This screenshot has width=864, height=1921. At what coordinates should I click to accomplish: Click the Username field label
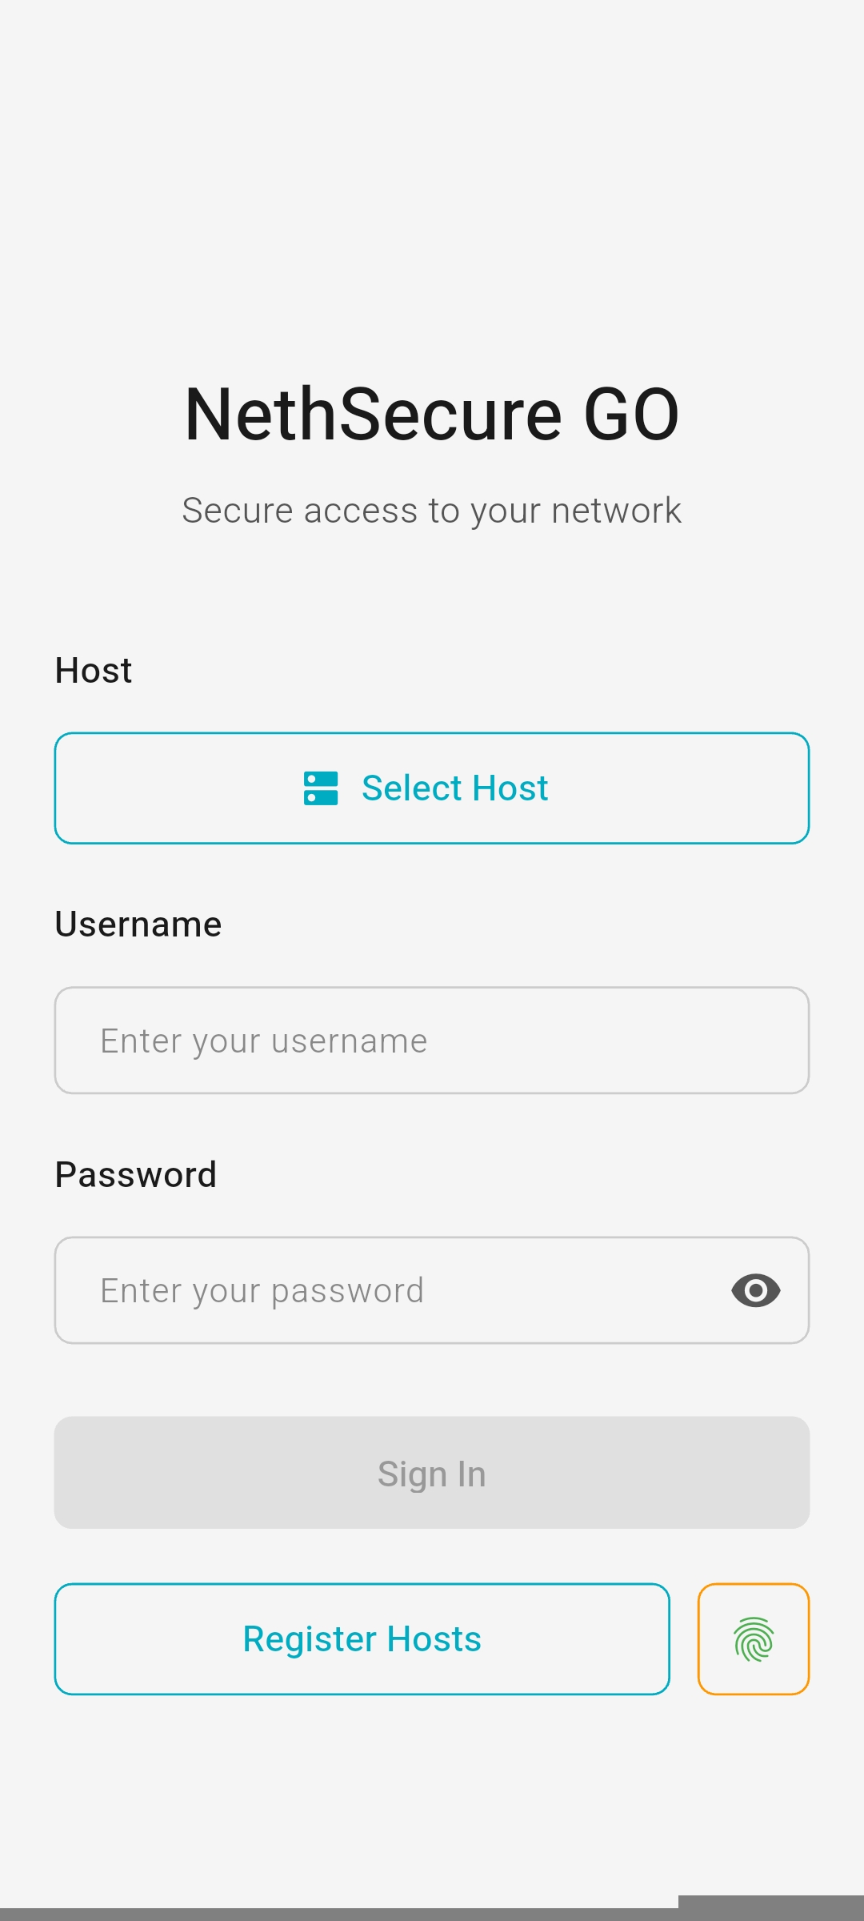(138, 924)
